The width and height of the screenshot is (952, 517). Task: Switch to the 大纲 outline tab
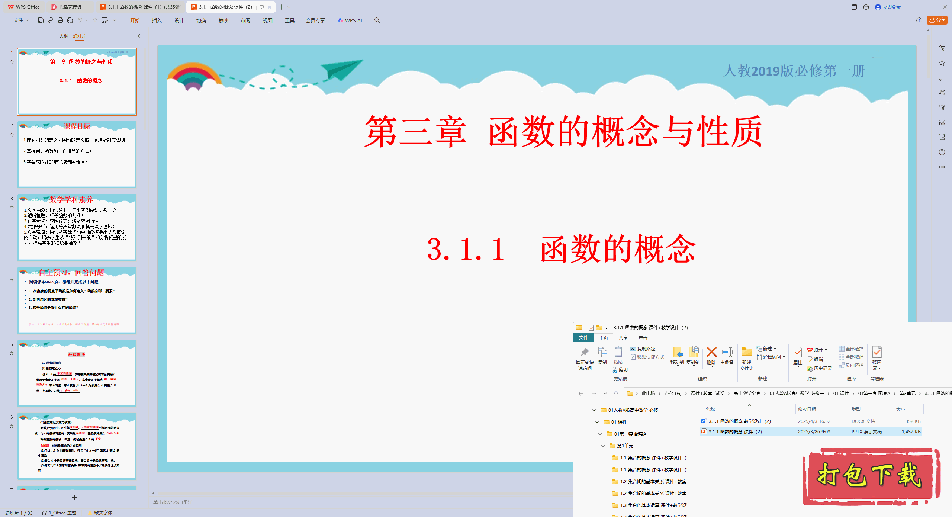click(x=64, y=36)
